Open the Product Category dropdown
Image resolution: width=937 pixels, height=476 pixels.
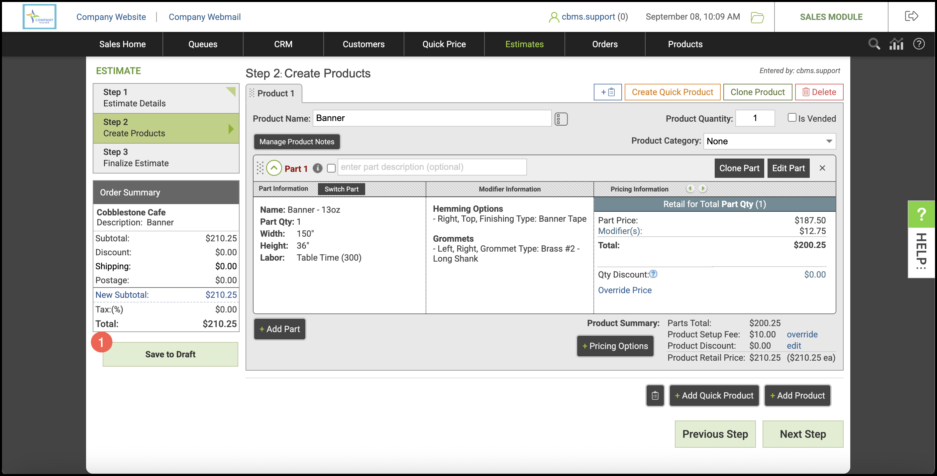(x=769, y=141)
